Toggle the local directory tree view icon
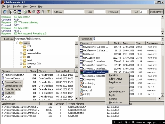The width and height of the screenshot is (165, 124). [10, 12]
